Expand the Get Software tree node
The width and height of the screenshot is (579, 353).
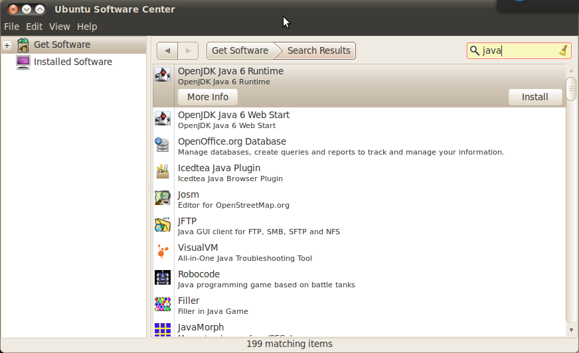point(7,45)
